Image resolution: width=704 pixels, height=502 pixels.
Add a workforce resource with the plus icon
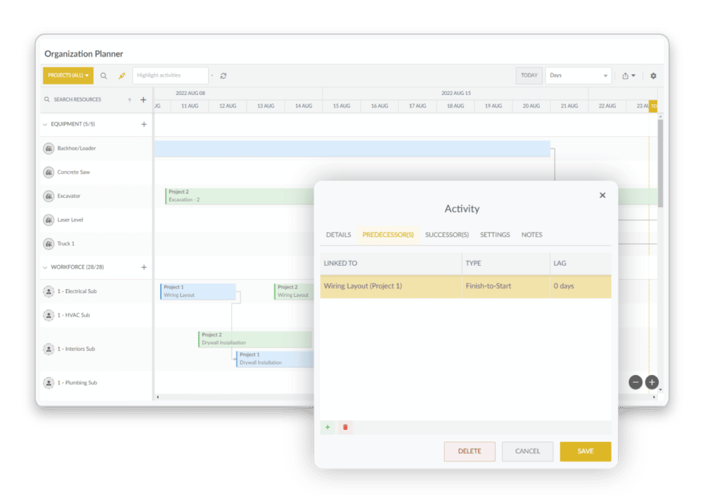click(143, 267)
